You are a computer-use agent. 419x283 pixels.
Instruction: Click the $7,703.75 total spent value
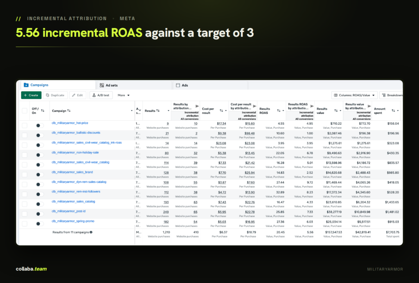pos(392,232)
